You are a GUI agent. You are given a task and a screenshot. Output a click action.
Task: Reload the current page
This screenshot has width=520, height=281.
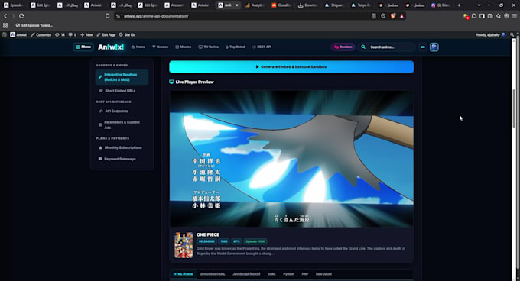(x=21, y=16)
